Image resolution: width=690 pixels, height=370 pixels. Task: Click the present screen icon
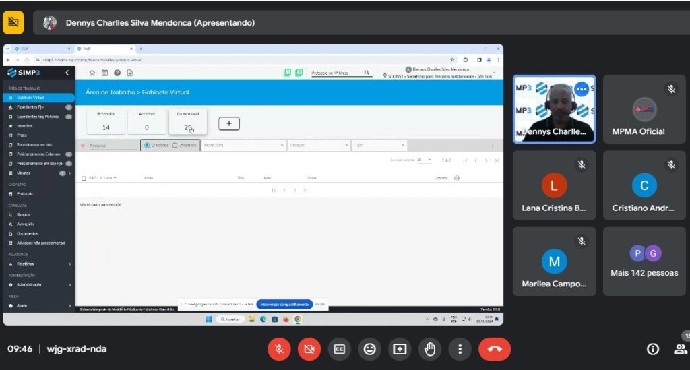(400, 349)
